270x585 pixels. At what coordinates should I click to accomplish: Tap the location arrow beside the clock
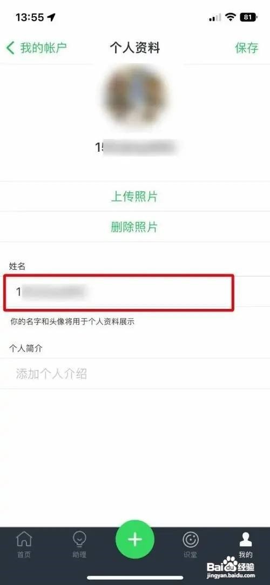(51, 17)
